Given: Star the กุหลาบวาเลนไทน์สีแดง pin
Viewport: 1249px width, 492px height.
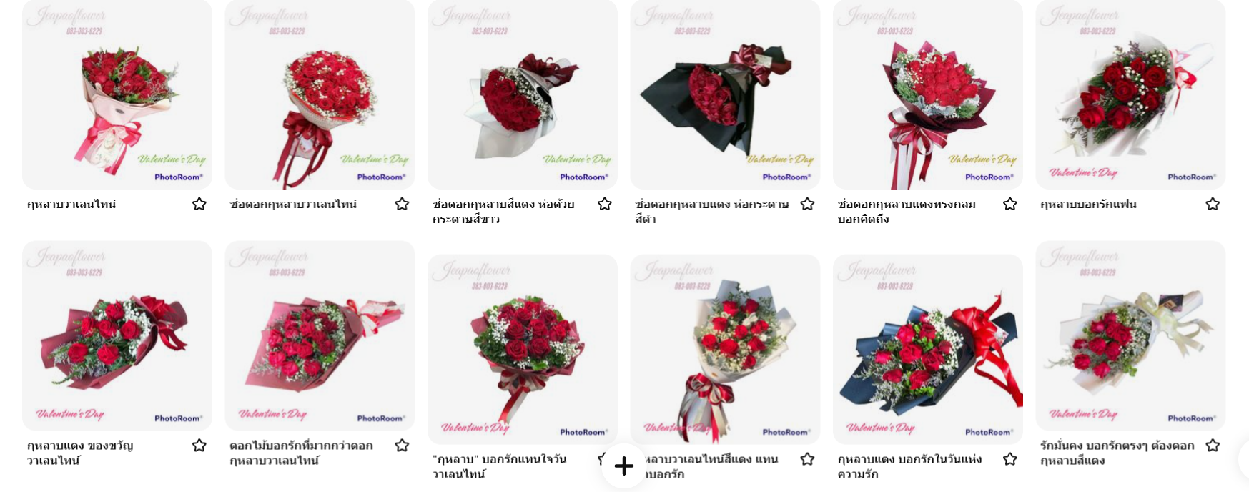Looking at the screenshot, I should click(807, 459).
